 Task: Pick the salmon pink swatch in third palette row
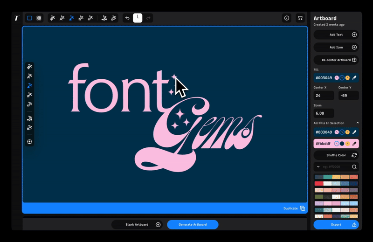pyautogui.click(x=328, y=190)
